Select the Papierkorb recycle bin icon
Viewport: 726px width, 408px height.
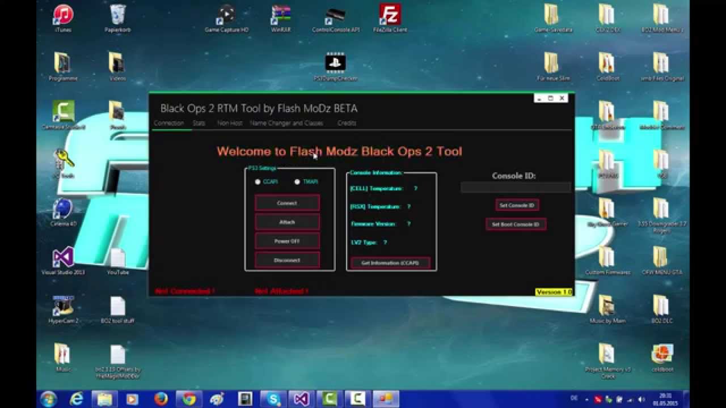click(117, 19)
